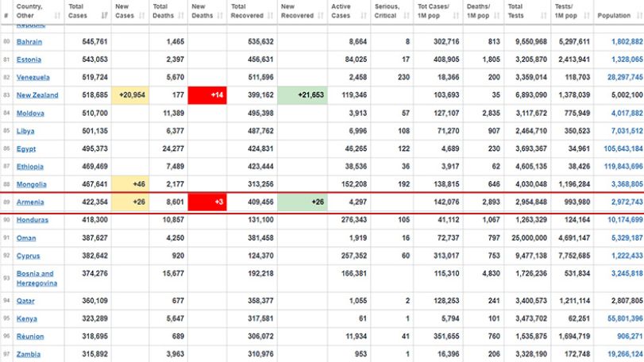
Task: Sort by the New Cases column icon
Action: (141, 16)
